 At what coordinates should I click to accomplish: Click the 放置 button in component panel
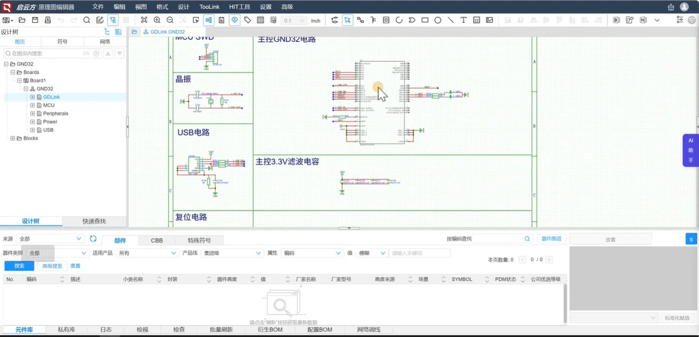[x=610, y=239]
